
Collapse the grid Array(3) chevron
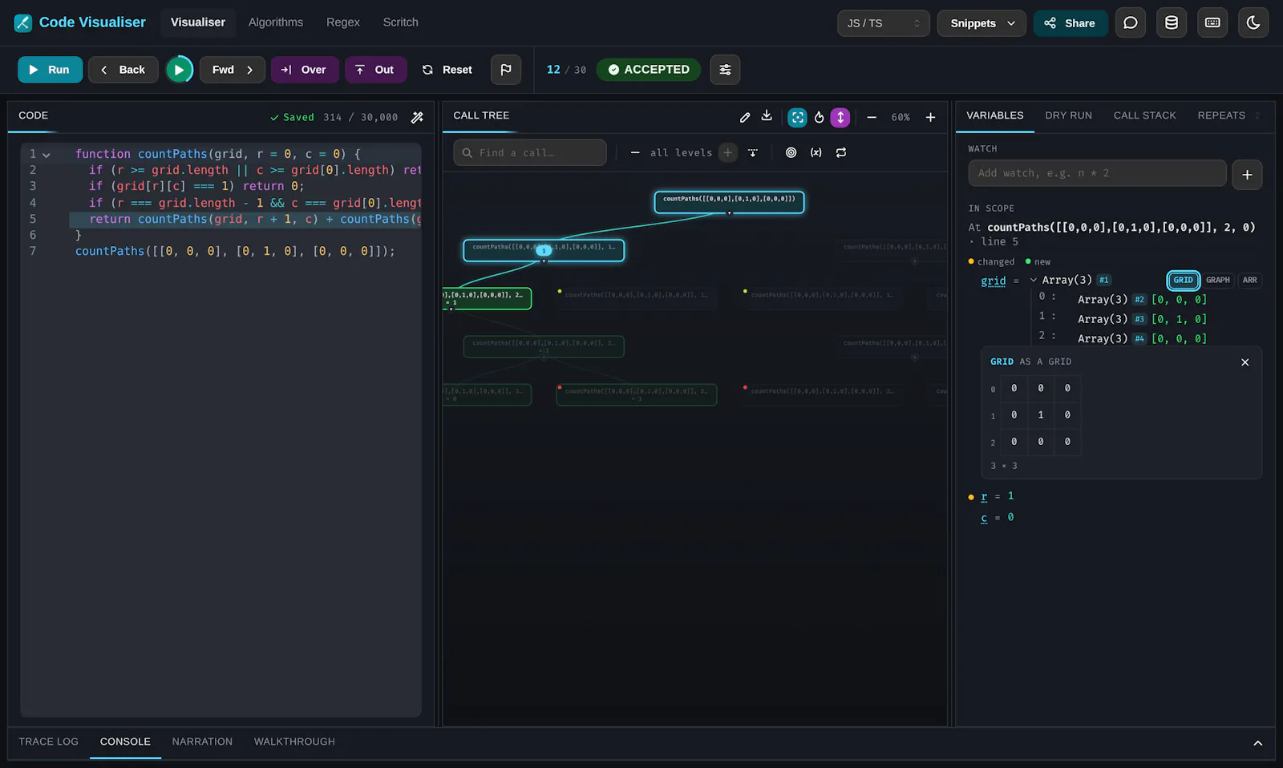1033,280
